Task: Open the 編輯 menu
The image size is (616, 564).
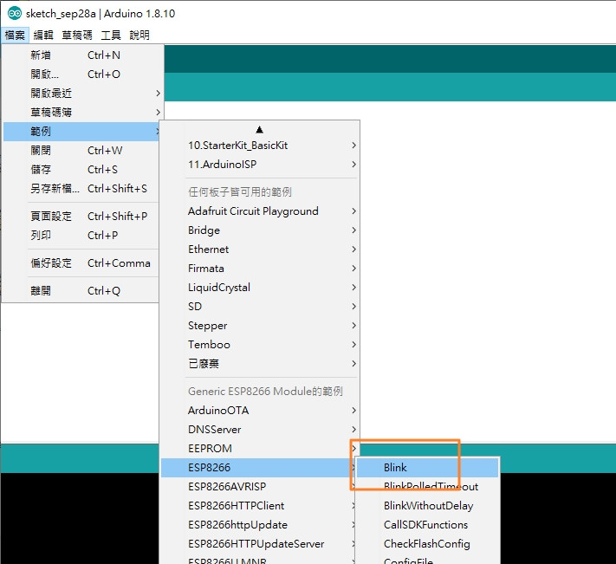Action: point(43,35)
